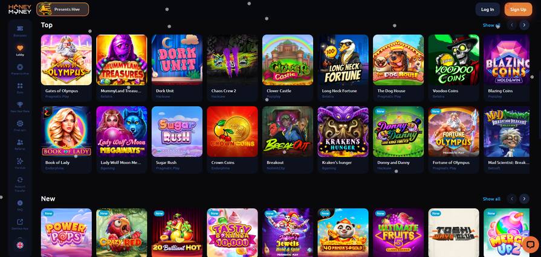Screen dimensions: 541x257
Task: Open the Referral people icon
Action: click(x=20, y=142)
